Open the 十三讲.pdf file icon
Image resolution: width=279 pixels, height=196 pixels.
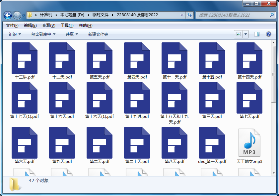25,58
